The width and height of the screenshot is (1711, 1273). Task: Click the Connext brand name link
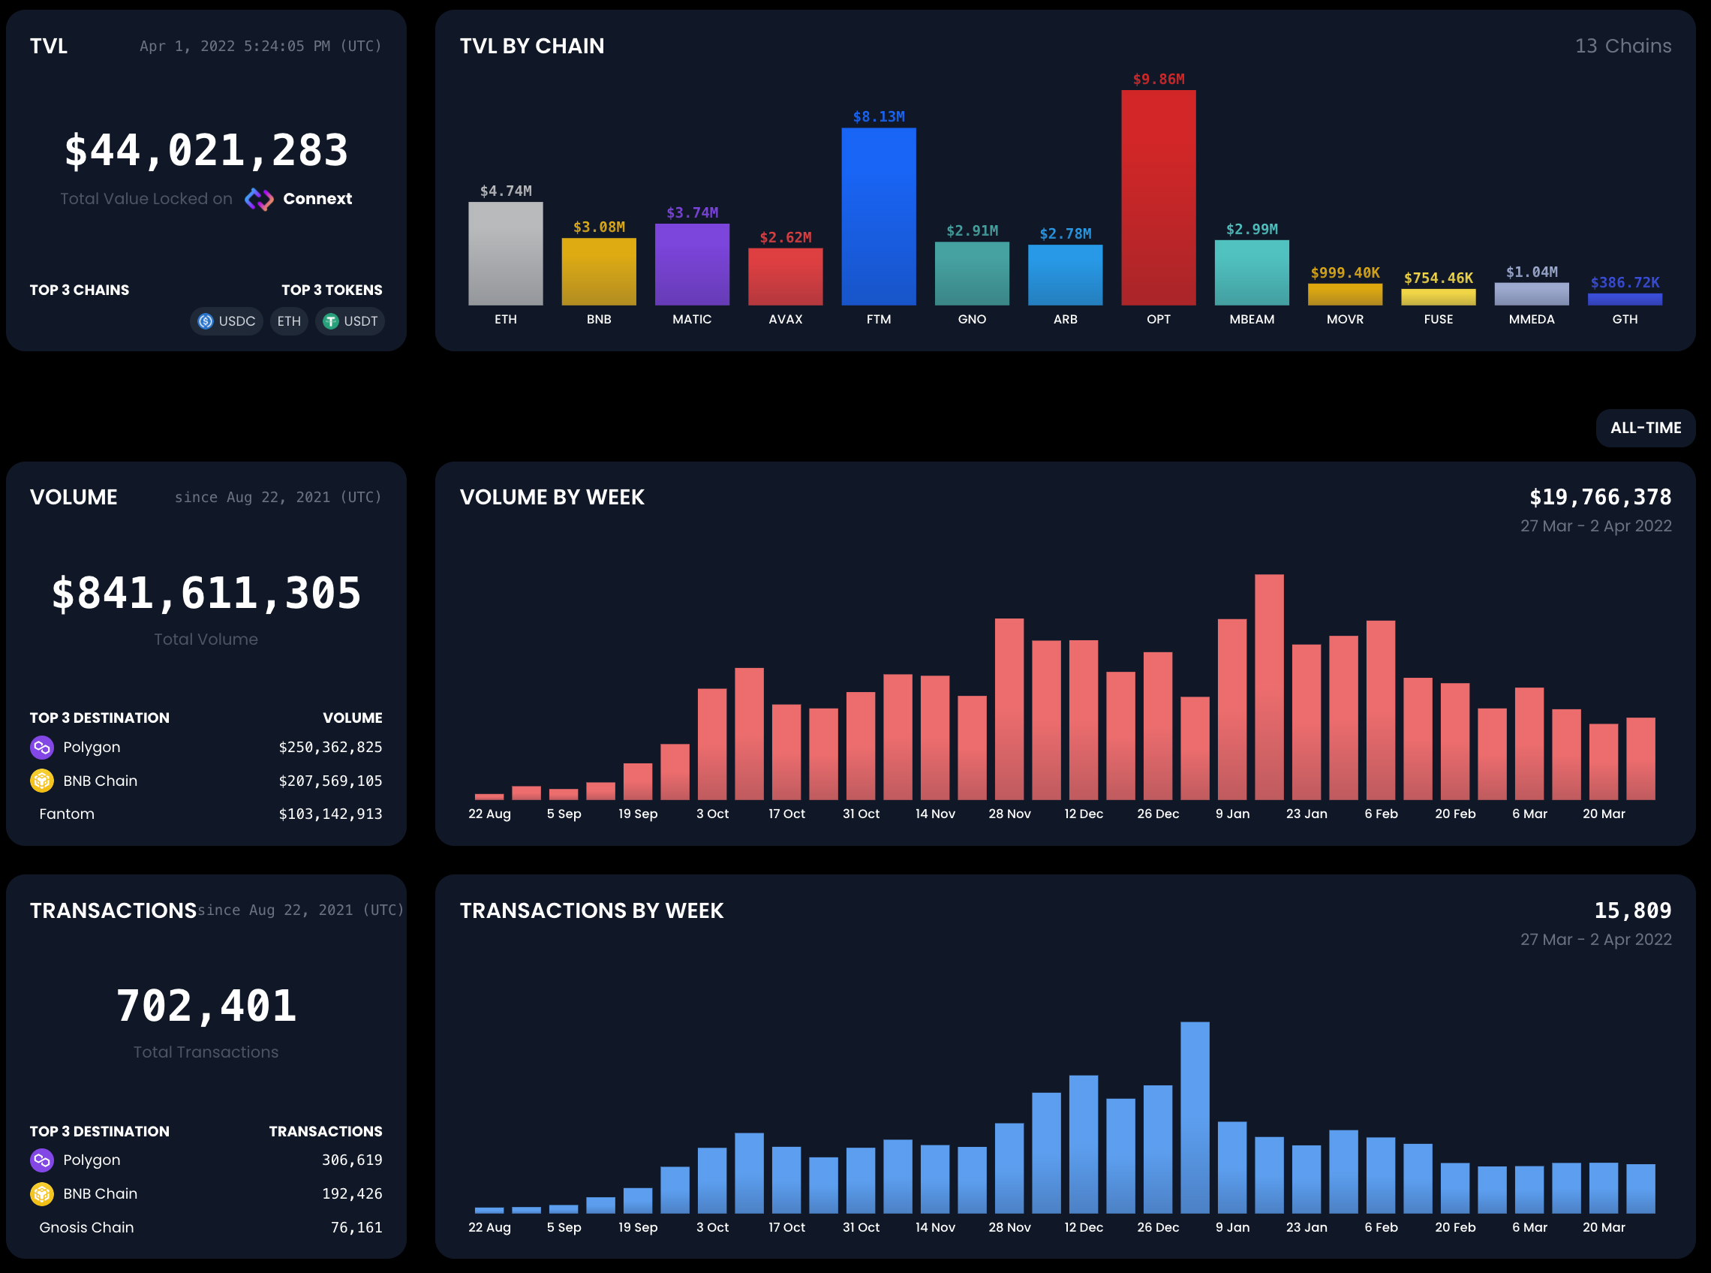click(x=317, y=199)
